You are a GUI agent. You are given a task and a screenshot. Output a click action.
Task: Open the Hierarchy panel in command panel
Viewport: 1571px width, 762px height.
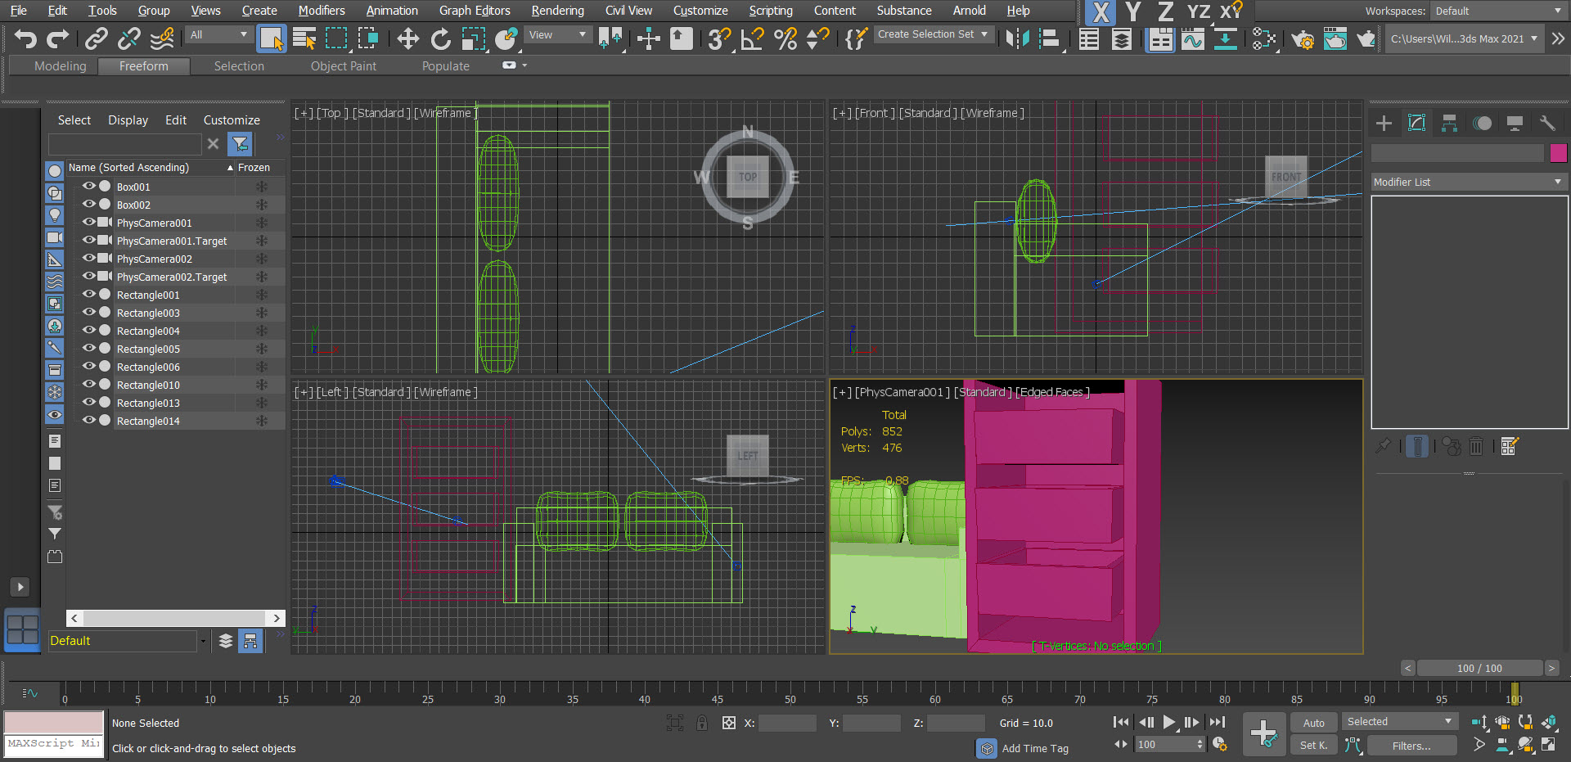(x=1449, y=123)
